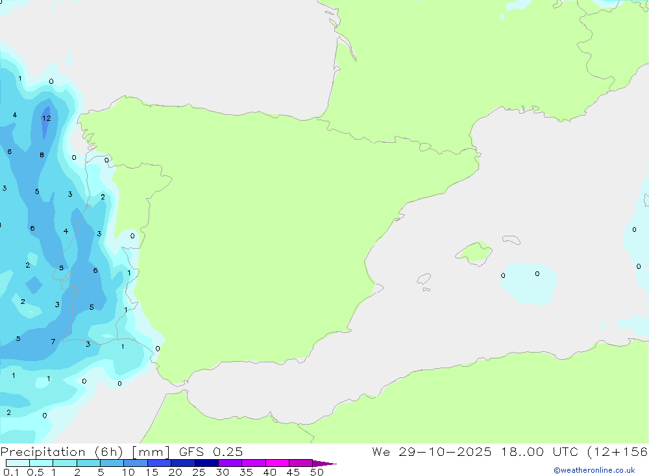This screenshot has width=649, height=476.
Task: Click the darkest blue rain core near 12
Action: coord(45,122)
